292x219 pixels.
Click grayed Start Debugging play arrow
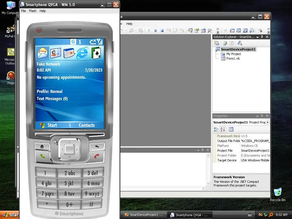[x=149, y=30]
